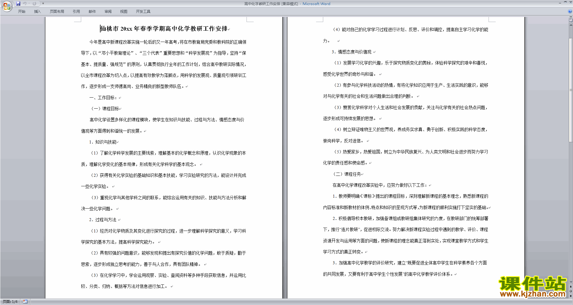Image resolution: width=573 pixels, height=305 pixels.
Task: Click the title 仙桃市20xx年春季学期高中化学教研工作安排
Action: click(x=164, y=29)
